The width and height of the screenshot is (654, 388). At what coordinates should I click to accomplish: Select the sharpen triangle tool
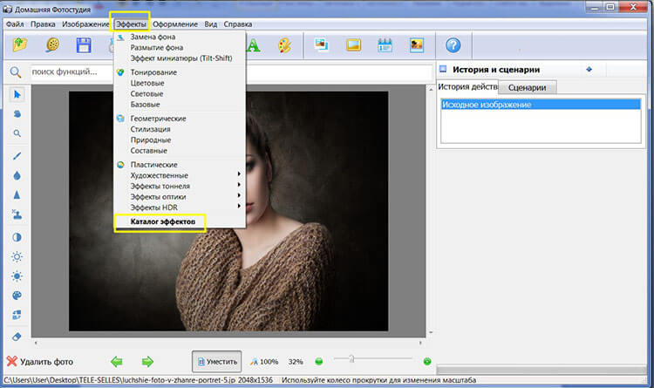tap(17, 194)
